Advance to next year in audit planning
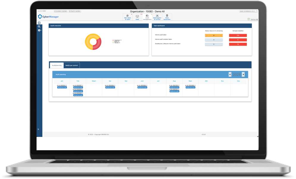This screenshot has height=179, width=296. click(243, 74)
